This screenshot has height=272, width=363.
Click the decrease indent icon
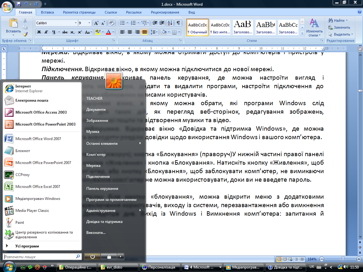(155, 23)
